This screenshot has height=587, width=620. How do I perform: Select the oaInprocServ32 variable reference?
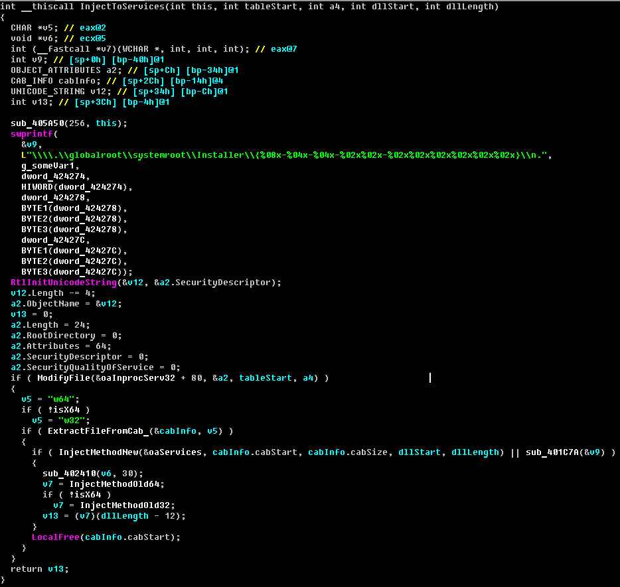(123, 378)
